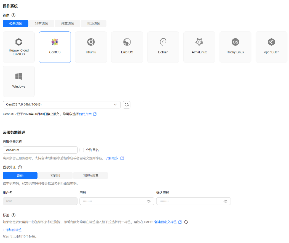Enable the 允许重名 checkbox

[82, 150]
